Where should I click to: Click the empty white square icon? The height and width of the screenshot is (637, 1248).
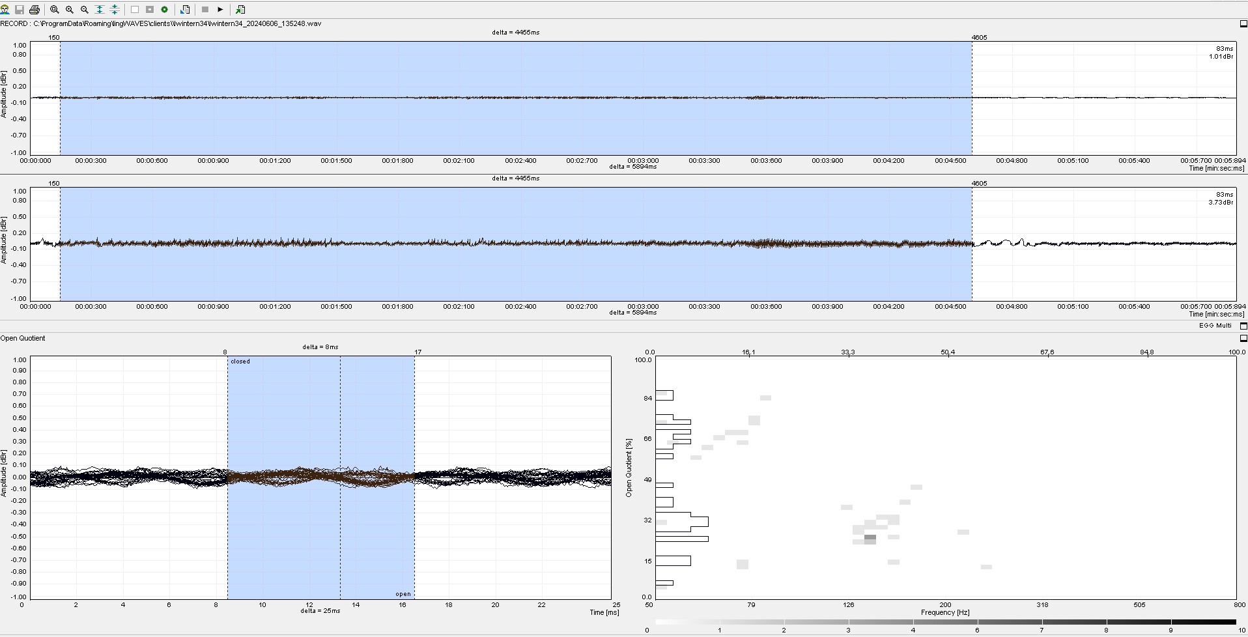point(135,10)
